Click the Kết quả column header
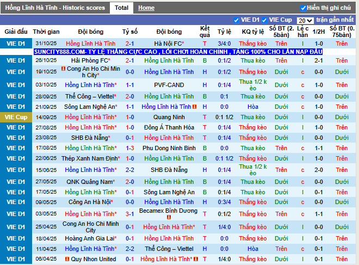Image resolution: width=359 pixels, height=265 pixels. (205, 32)
